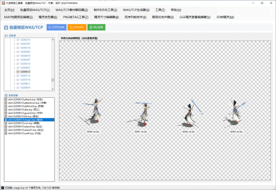Toggle the status bar checkmark for loaded file
This screenshot has height=190, width=276.
point(3,188)
